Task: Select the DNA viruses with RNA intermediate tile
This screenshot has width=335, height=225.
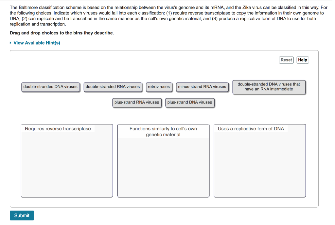Action: (x=269, y=87)
